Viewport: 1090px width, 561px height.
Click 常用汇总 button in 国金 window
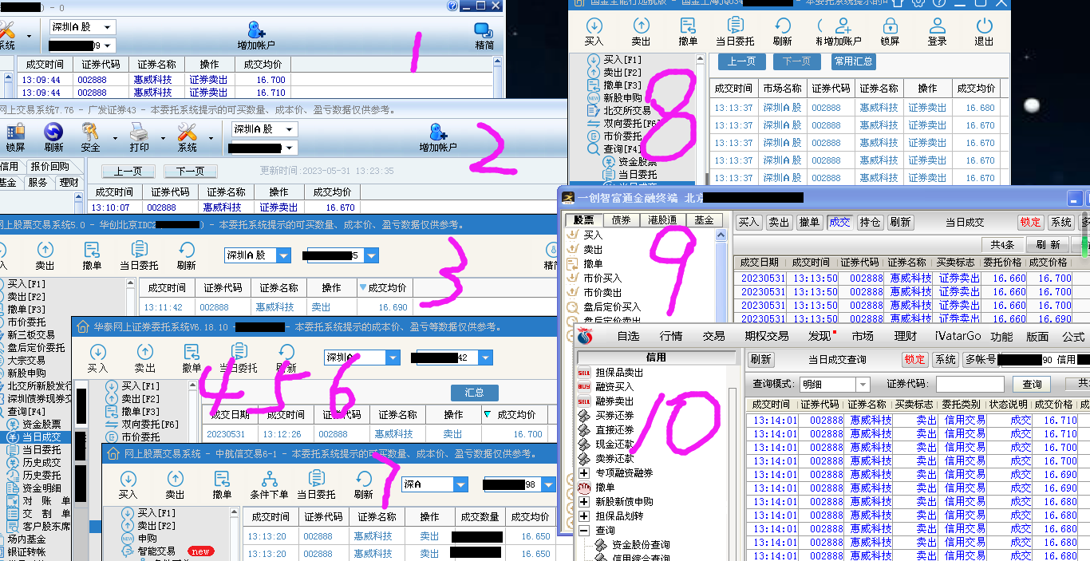point(853,61)
